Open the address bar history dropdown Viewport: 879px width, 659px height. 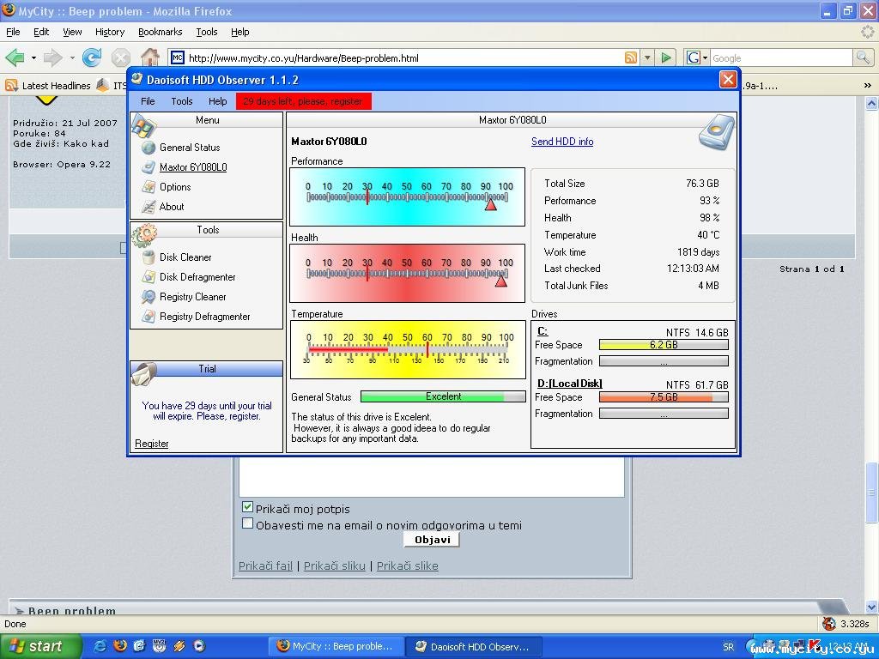(x=647, y=57)
